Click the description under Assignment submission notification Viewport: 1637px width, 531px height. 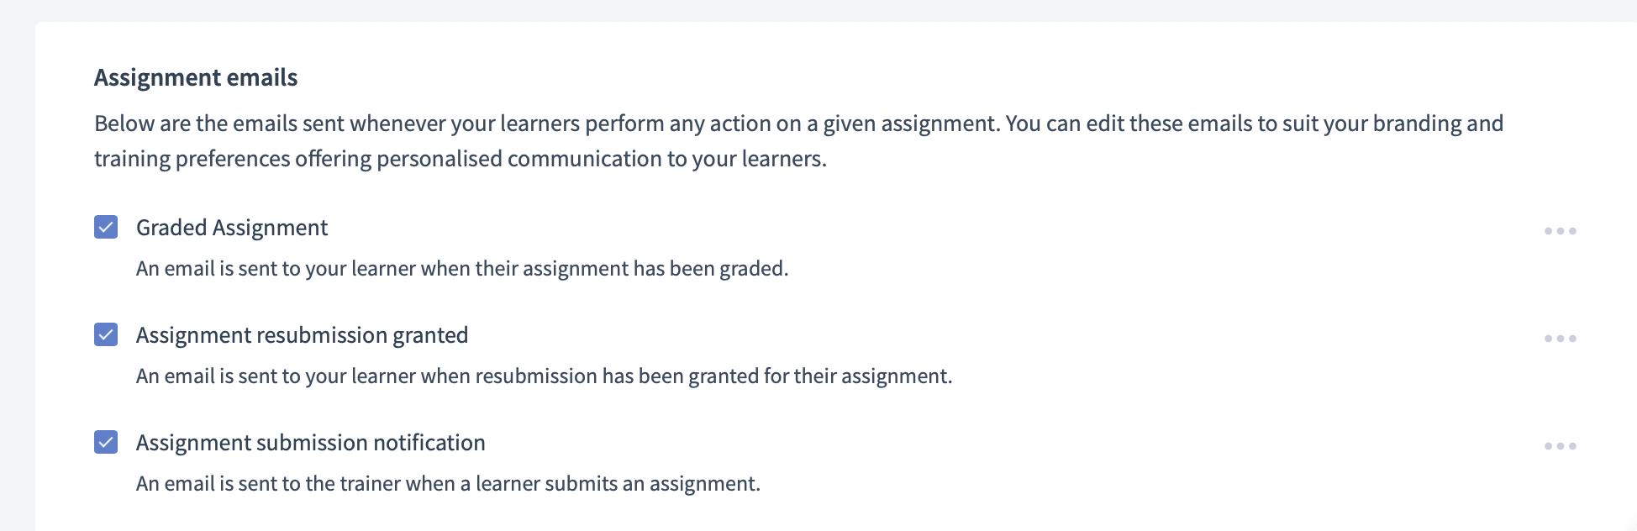(448, 484)
